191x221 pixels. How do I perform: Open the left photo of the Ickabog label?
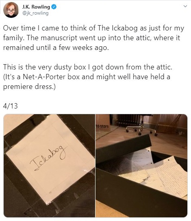(49, 166)
